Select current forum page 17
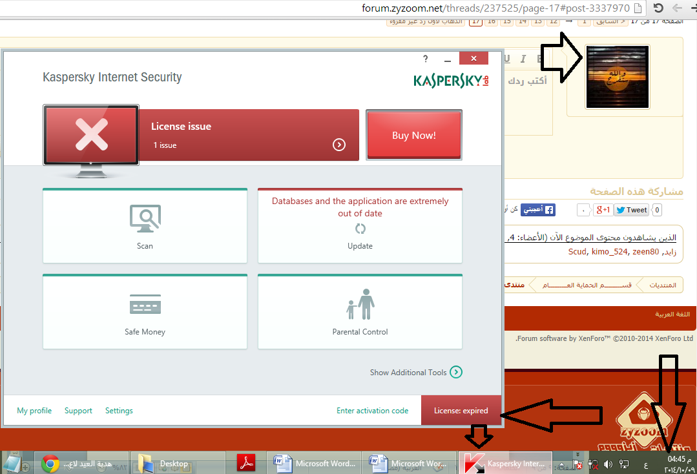Viewport: 697px width, 474px height. pyautogui.click(x=475, y=21)
